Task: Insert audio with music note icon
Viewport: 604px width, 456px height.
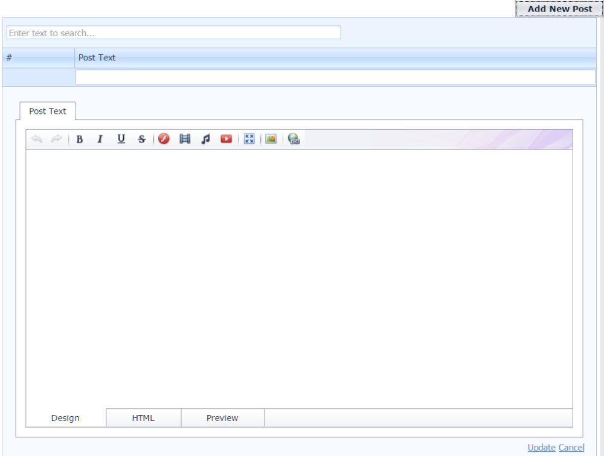Action: pyautogui.click(x=206, y=139)
